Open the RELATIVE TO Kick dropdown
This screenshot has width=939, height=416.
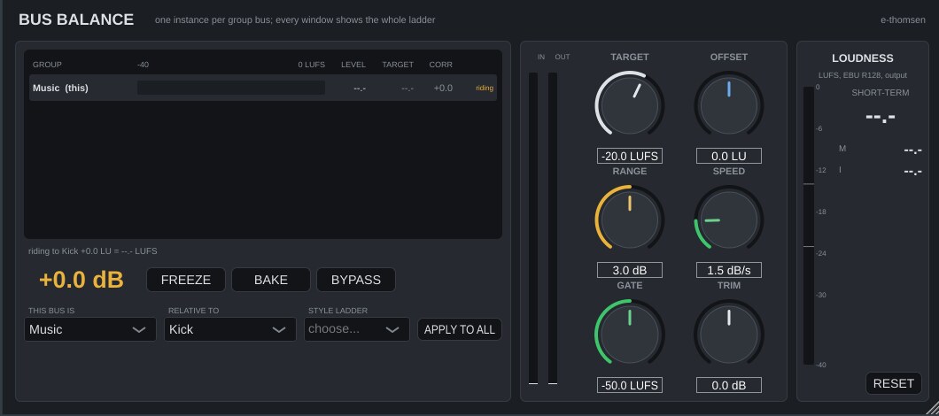[x=230, y=329]
